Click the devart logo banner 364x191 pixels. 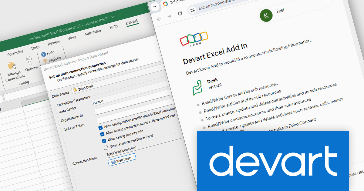coord(273,161)
